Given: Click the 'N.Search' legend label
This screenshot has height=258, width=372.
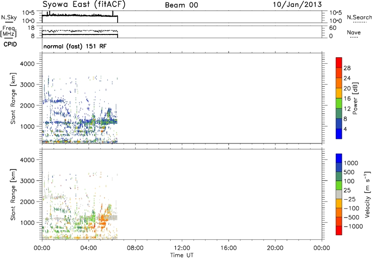Looking at the screenshot, I should (359, 17).
